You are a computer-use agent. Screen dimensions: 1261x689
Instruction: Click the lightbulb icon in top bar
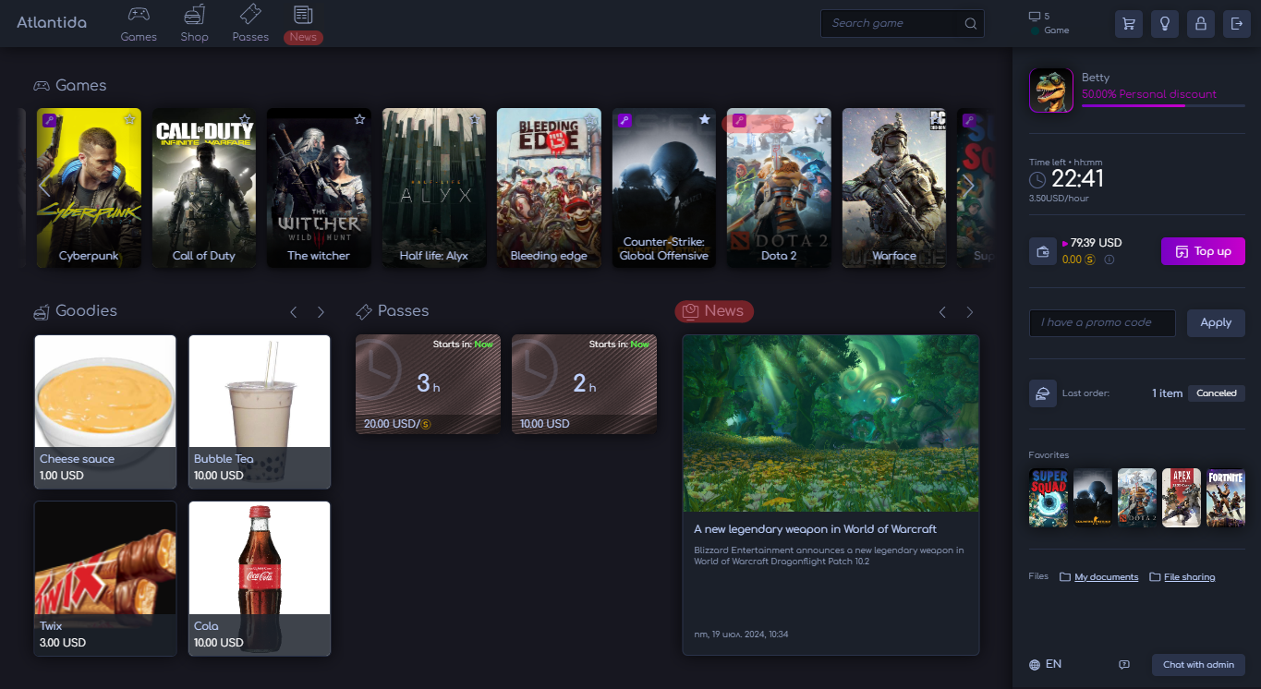point(1164,24)
